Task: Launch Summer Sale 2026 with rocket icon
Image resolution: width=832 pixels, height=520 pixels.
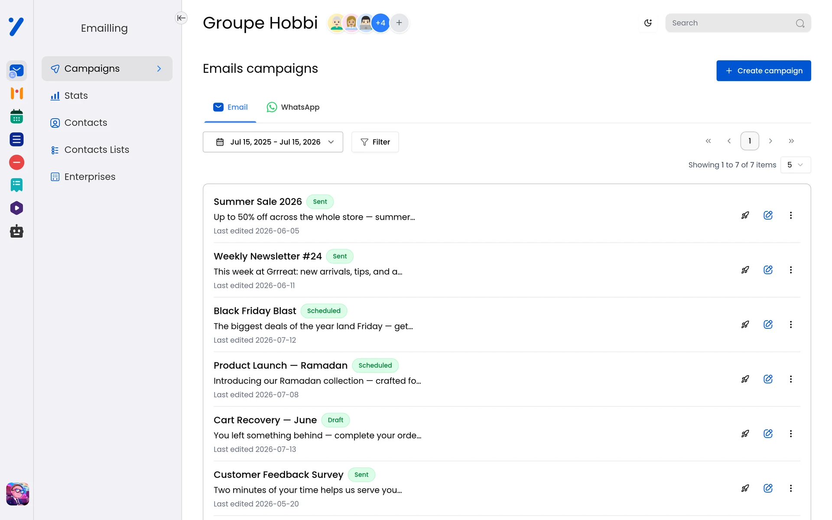Action: click(x=745, y=215)
